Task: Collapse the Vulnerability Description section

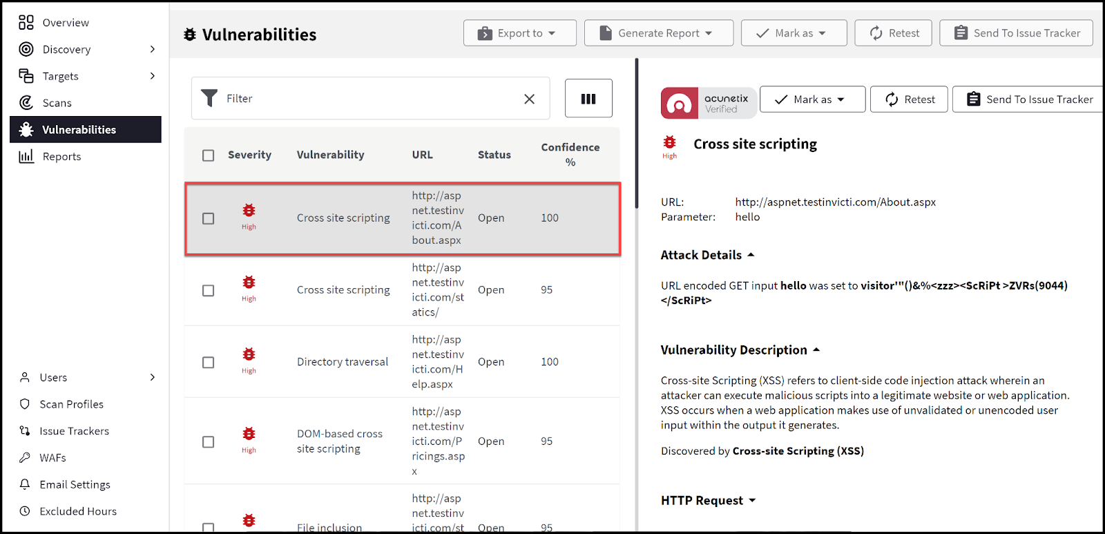Action: 740,350
